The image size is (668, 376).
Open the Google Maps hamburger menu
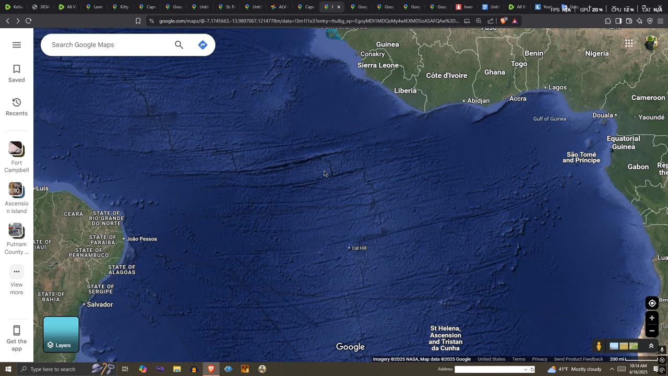pos(17,45)
